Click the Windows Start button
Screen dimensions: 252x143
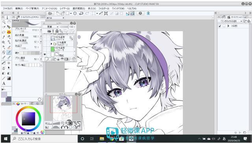pos(6,139)
